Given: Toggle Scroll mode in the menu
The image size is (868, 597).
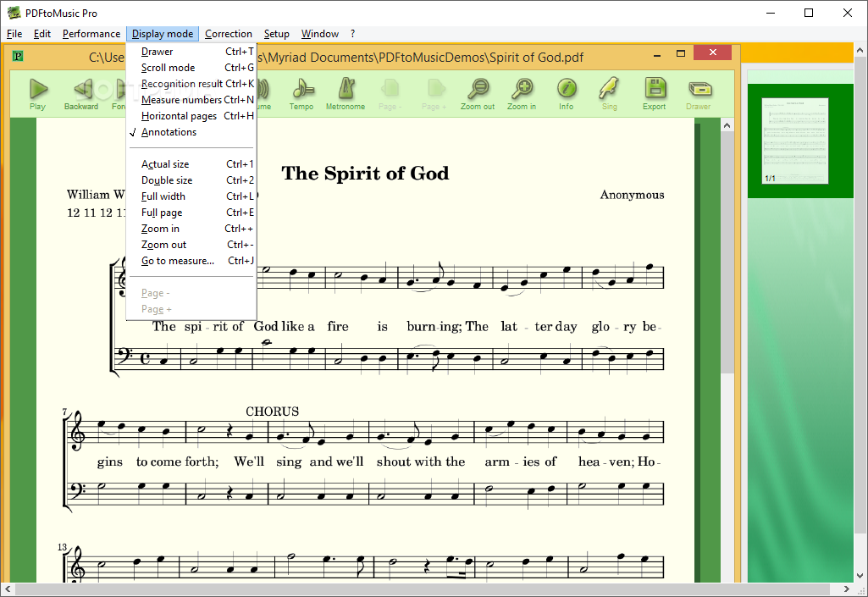Looking at the screenshot, I should 191,68.
